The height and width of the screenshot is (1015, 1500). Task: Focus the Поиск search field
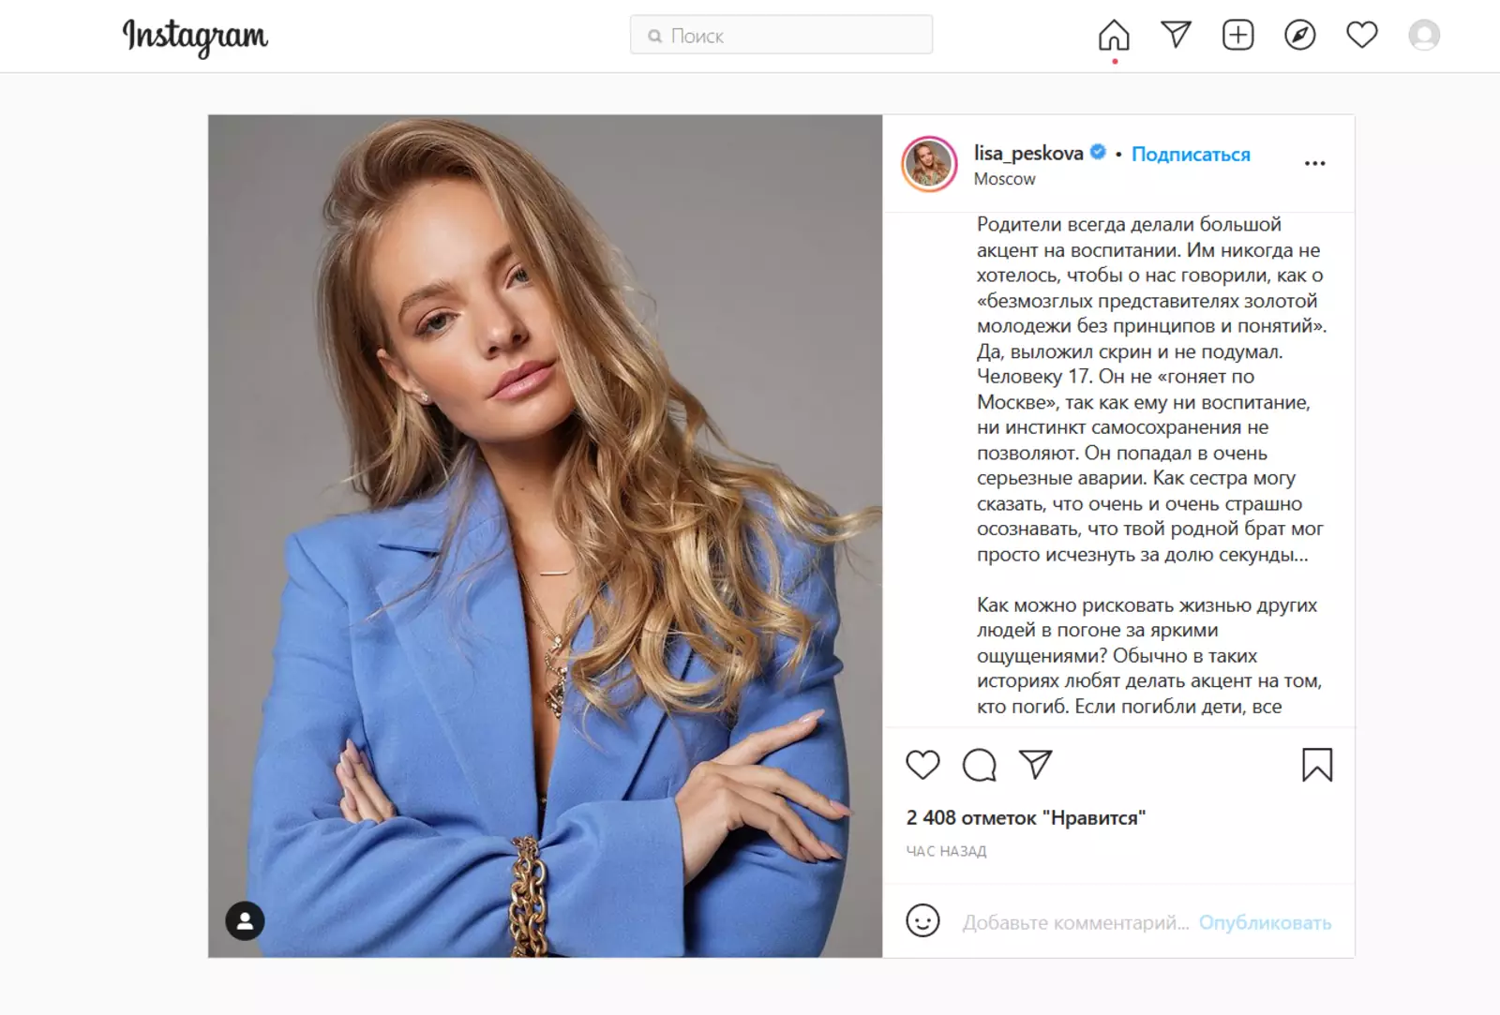click(x=782, y=36)
